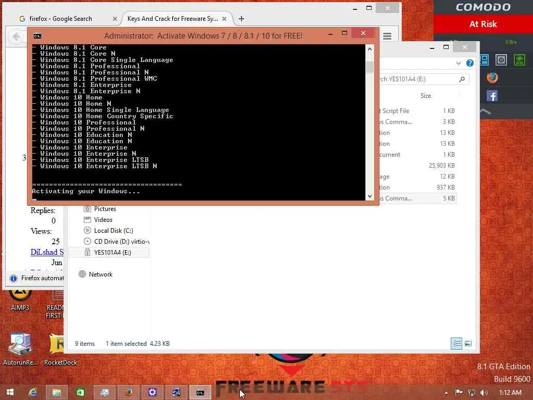Switch Explorer to large icons view
Image resolution: width=533 pixels, height=400 pixels.
[468, 344]
